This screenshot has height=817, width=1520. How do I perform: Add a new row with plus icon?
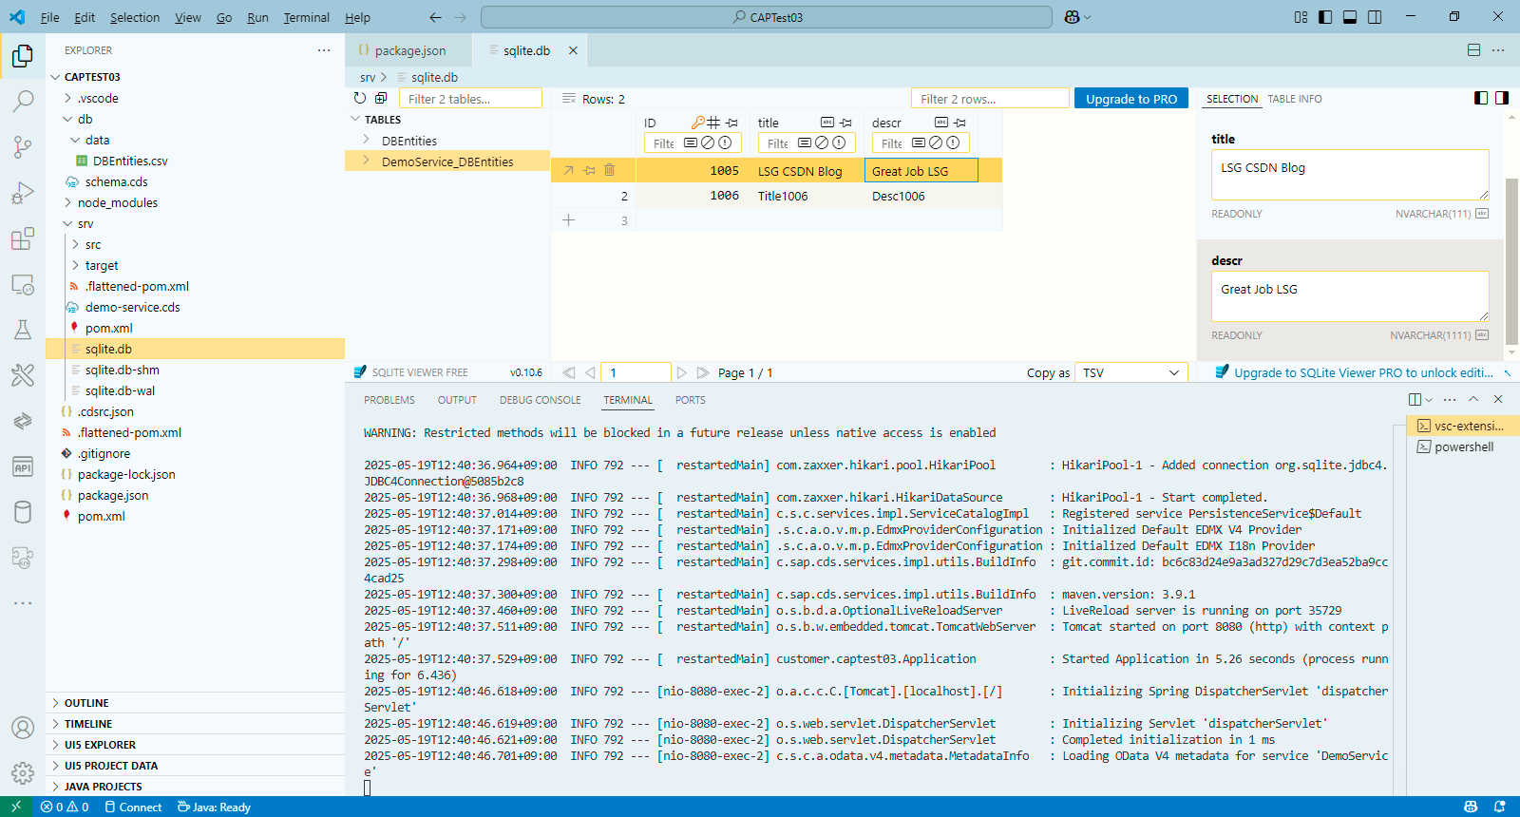568,220
